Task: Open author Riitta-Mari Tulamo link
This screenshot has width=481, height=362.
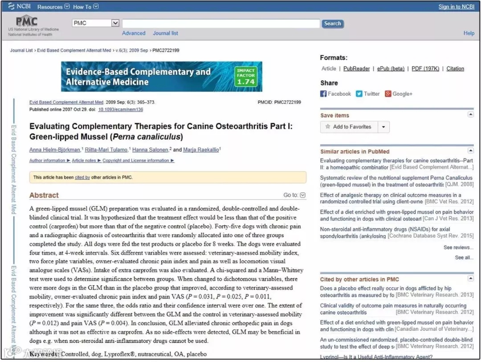Action: tap(106, 150)
